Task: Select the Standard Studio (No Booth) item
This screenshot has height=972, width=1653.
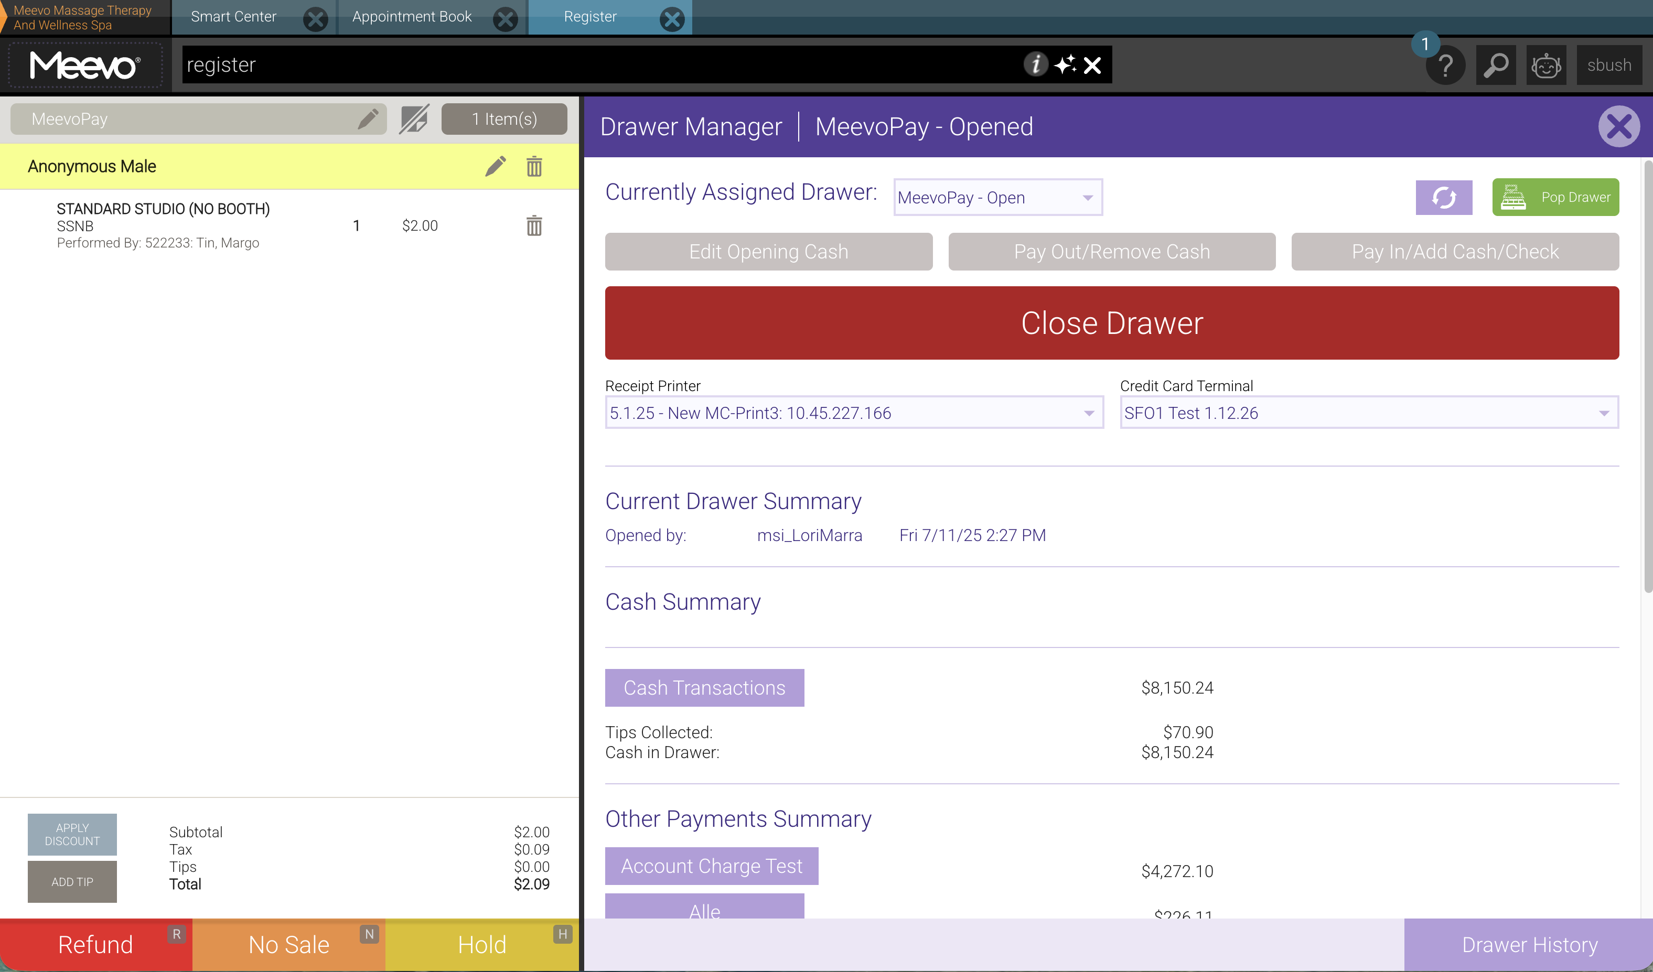Action: [163, 209]
